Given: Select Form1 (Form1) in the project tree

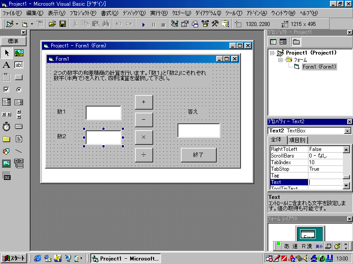Looking at the screenshot, I should [319, 67].
